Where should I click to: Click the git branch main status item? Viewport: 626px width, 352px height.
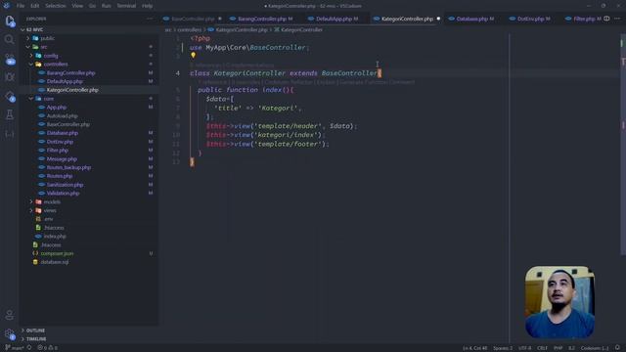coord(15,348)
